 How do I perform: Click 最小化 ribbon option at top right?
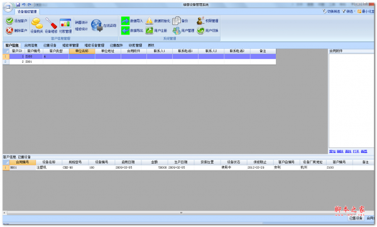pyautogui.click(x=366, y=11)
